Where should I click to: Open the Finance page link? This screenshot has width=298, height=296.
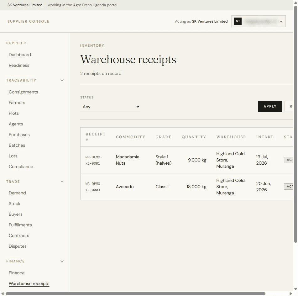click(x=17, y=273)
